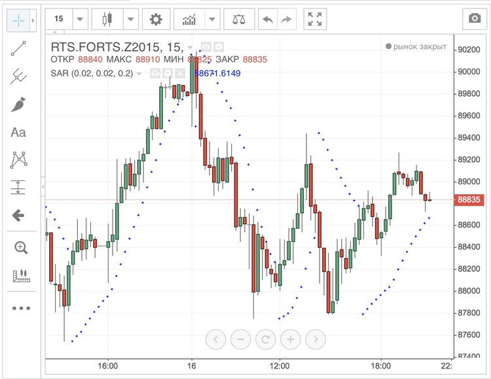The width and height of the screenshot is (491, 379).
Task: Click the 88835 current price label
Action: [x=469, y=200]
